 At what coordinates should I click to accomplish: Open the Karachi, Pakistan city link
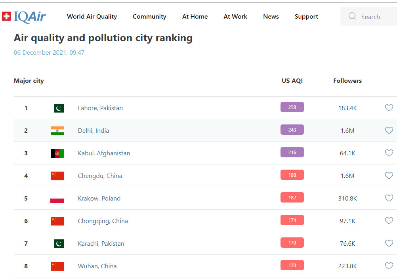(101, 244)
